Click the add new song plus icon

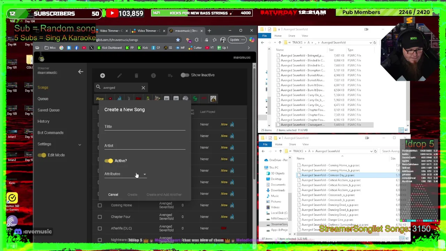click(x=102, y=75)
